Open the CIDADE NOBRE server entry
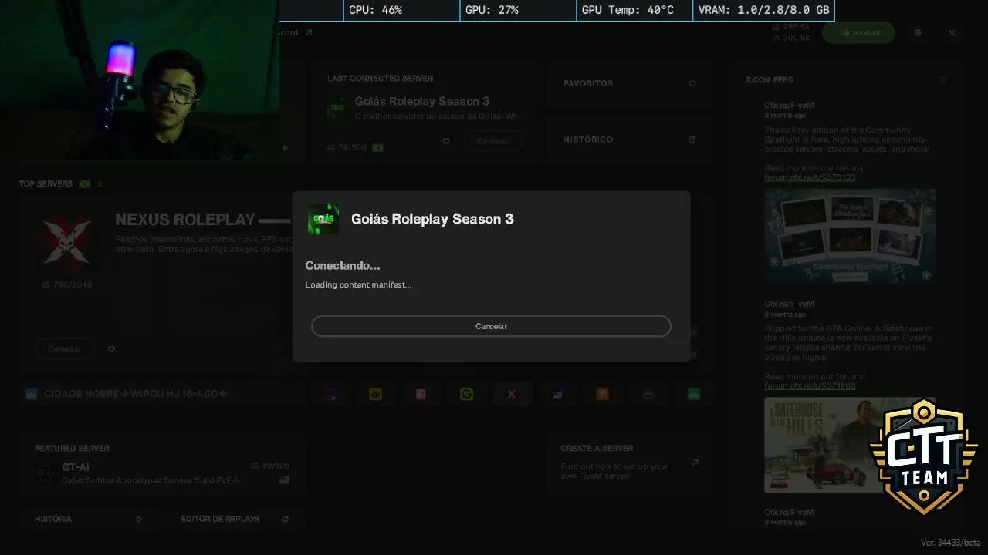Viewport: 988px width, 555px height. tap(162, 394)
